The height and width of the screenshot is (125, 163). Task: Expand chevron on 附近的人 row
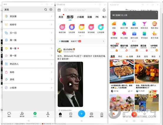tap(51, 64)
